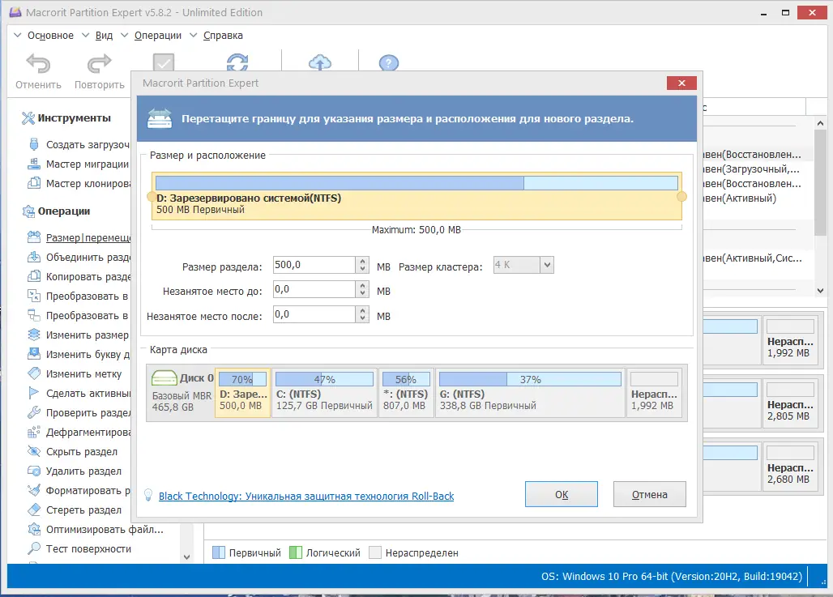Select the Удалить раздел tool icon
This screenshot has width=833, height=597.
34,471
